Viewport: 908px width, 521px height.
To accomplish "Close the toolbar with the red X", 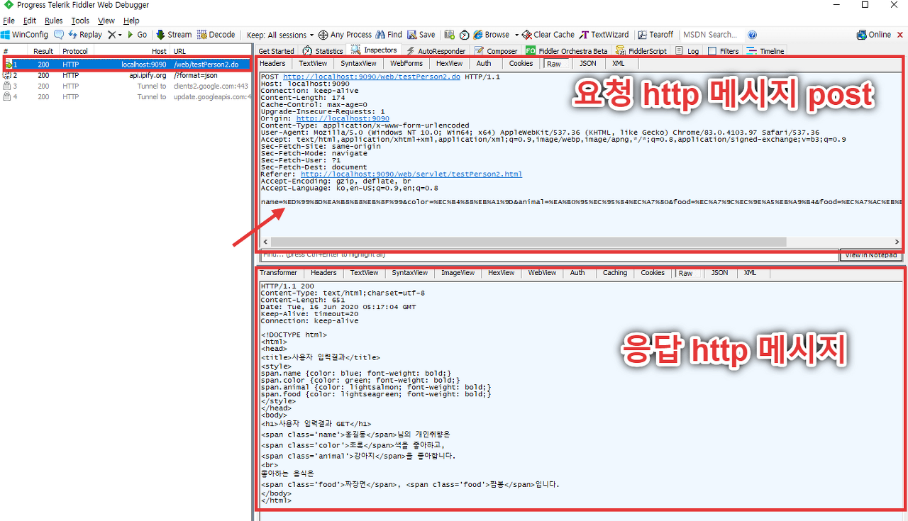I will [x=899, y=35].
